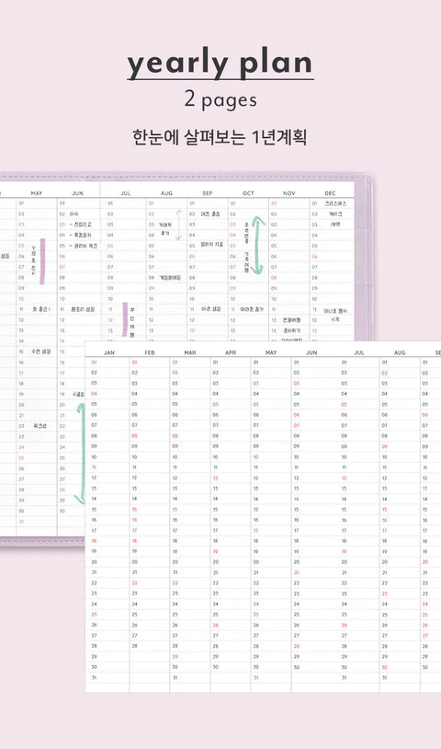Click AUG header in the purple planner
The height and width of the screenshot is (749, 441).
166,193
